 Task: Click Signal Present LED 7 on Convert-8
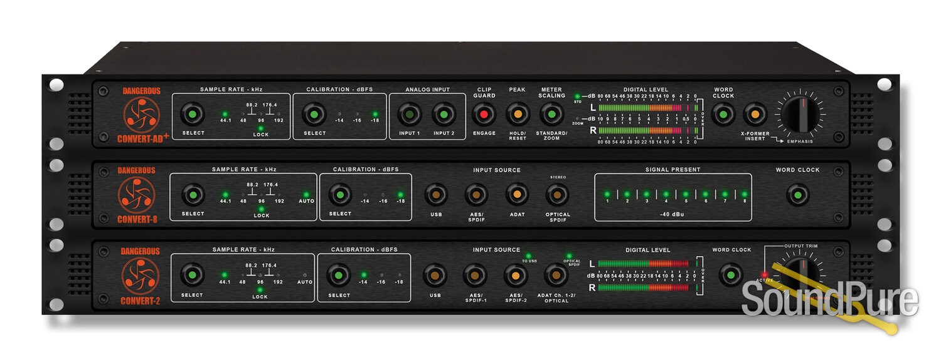(725, 194)
